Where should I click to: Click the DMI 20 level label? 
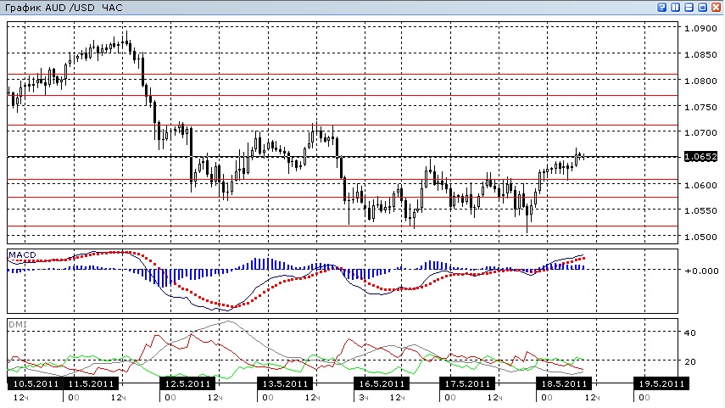point(690,361)
